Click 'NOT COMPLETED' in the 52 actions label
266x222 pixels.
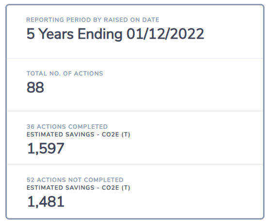(96, 180)
